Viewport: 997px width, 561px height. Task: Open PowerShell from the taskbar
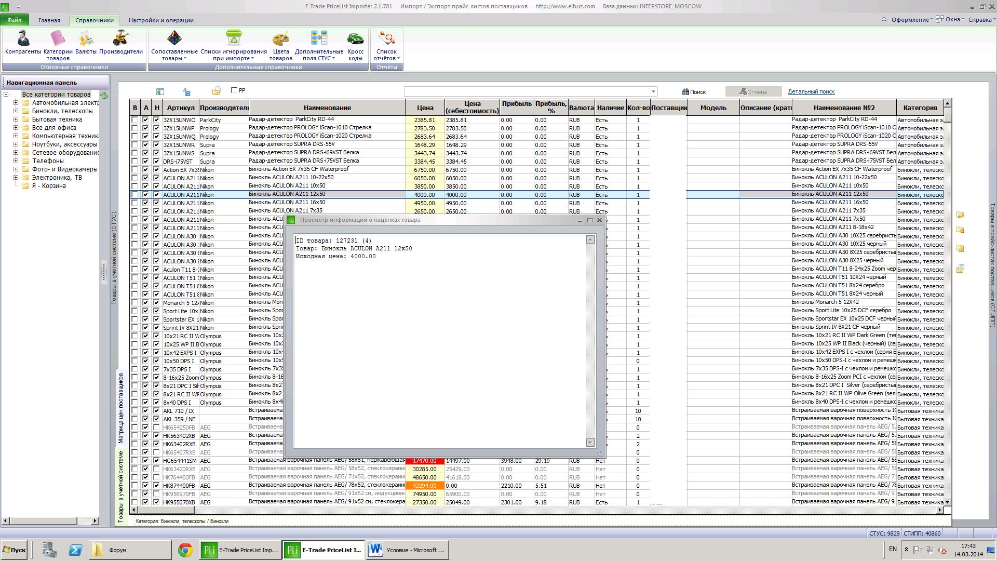coord(75,550)
